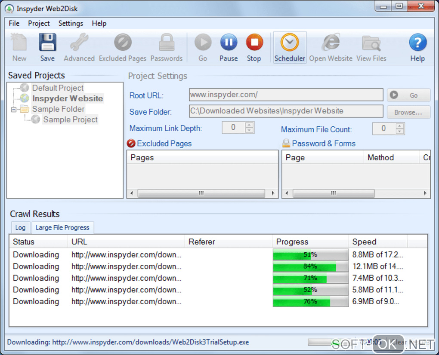Click the Referer column header
The width and height of the screenshot is (439, 355).
pyautogui.click(x=229, y=242)
